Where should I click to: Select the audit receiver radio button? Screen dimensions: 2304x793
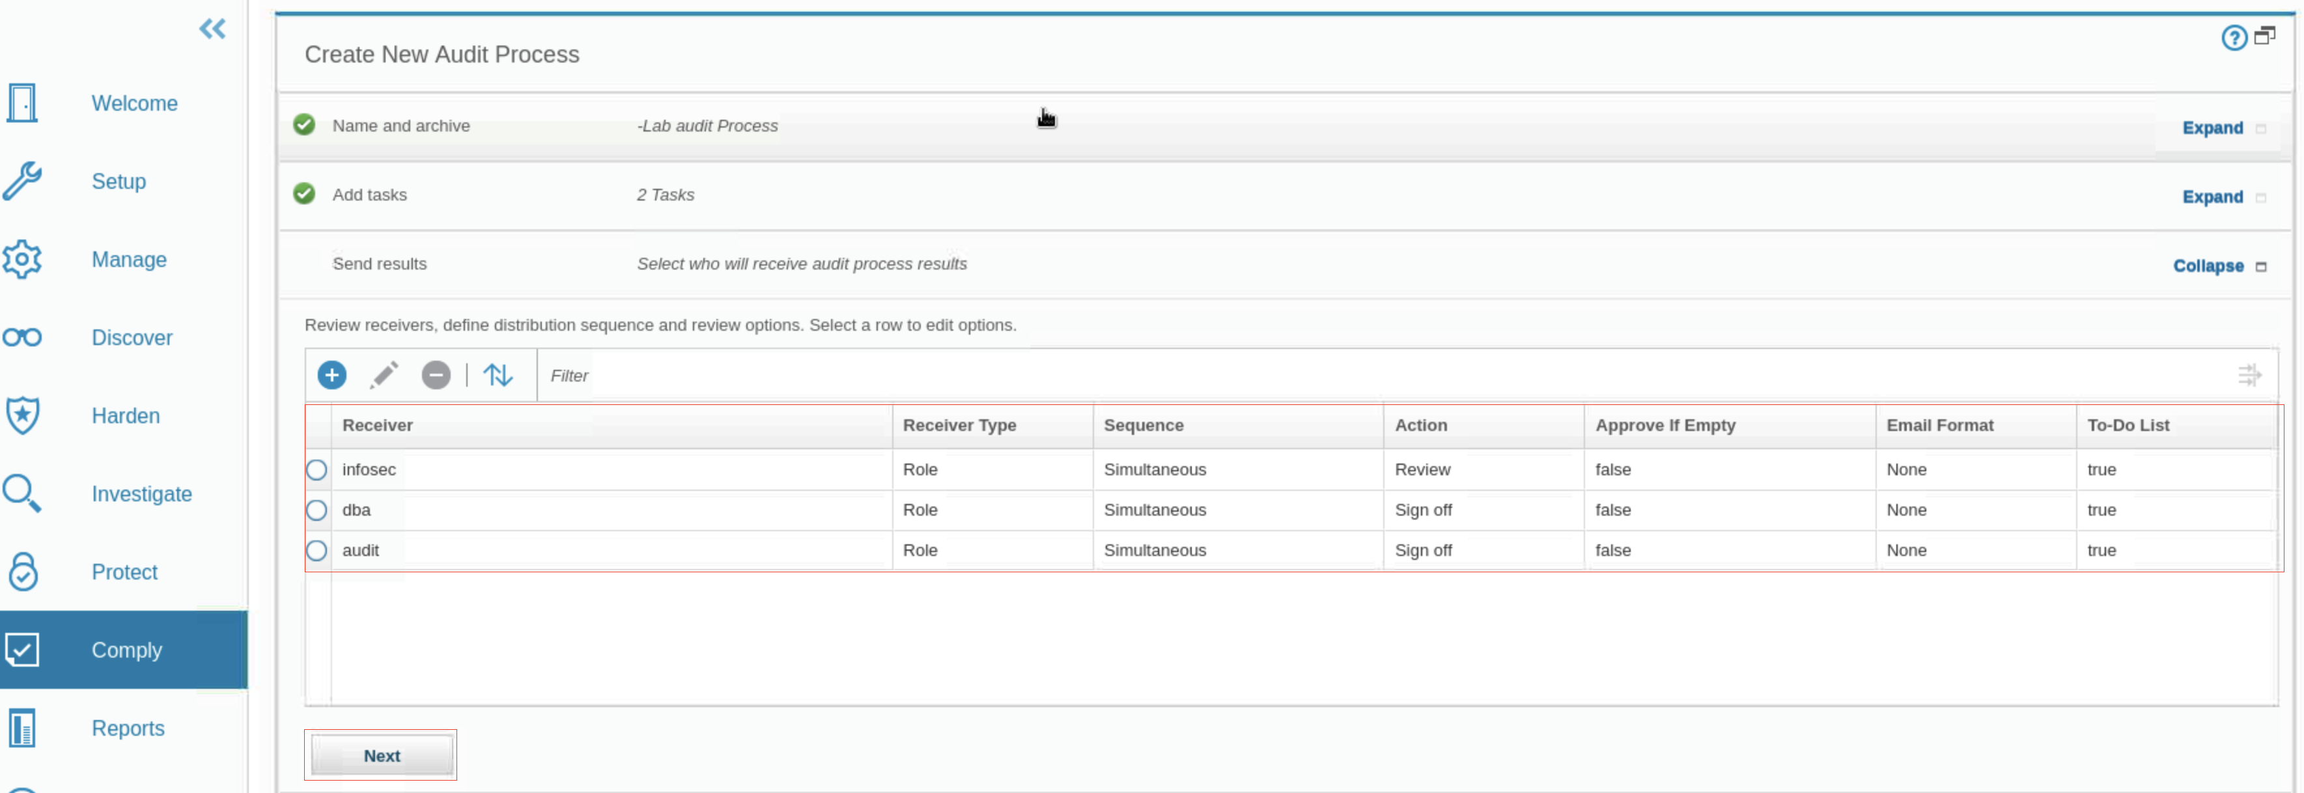316,551
